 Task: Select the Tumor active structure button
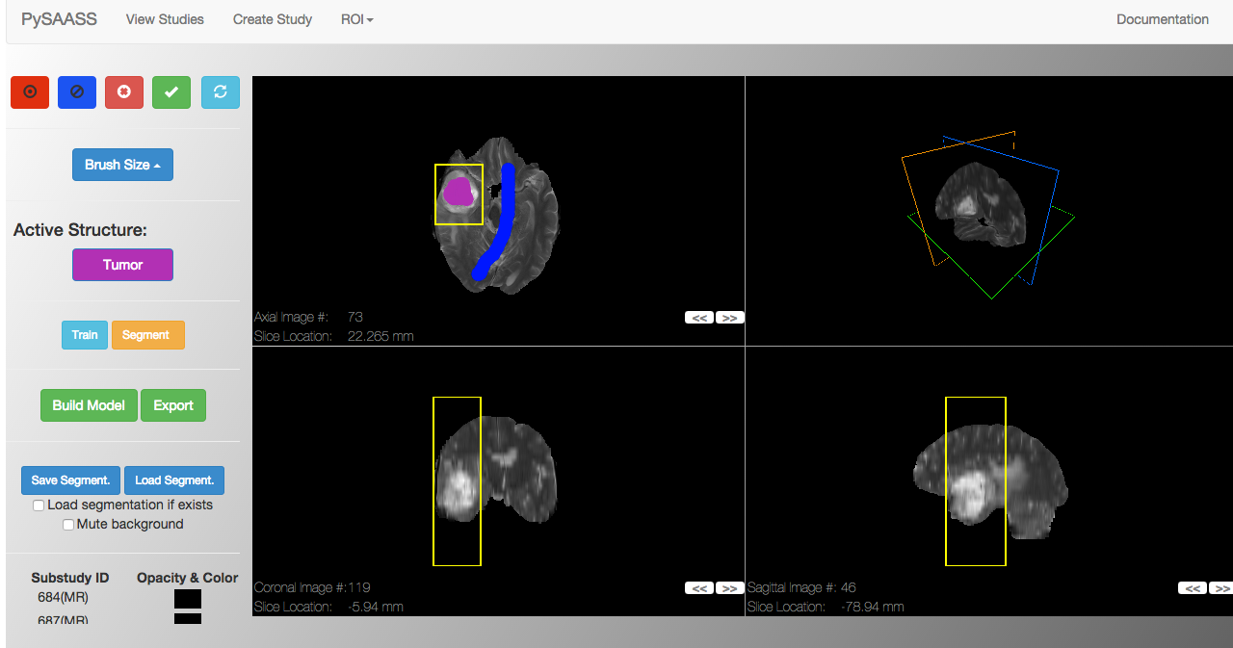click(122, 265)
